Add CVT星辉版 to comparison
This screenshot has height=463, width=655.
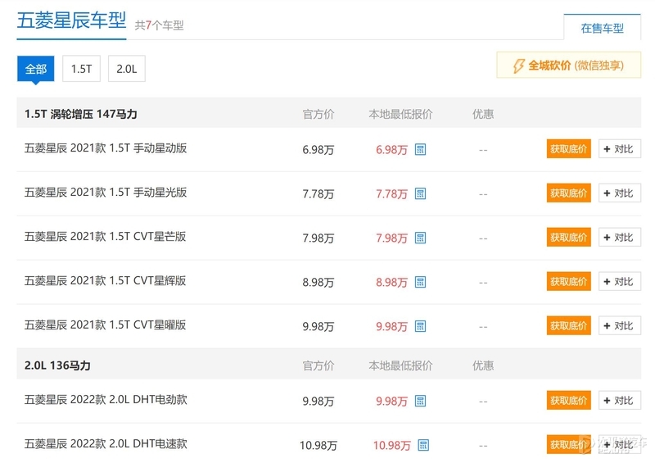click(620, 282)
